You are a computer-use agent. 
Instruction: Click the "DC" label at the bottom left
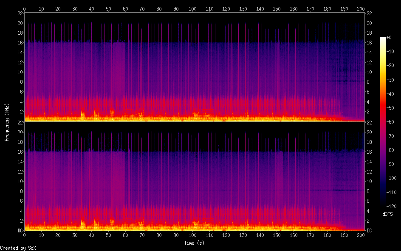coord(19,231)
